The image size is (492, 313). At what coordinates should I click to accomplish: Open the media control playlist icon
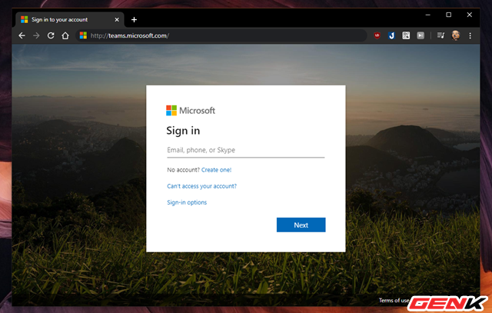click(x=440, y=35)
